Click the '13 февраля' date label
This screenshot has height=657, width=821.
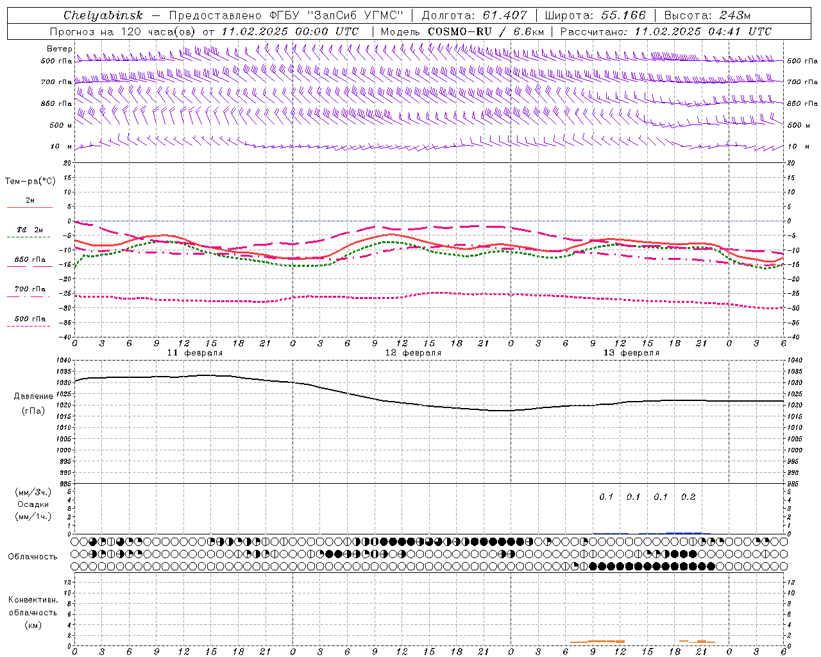631,353
